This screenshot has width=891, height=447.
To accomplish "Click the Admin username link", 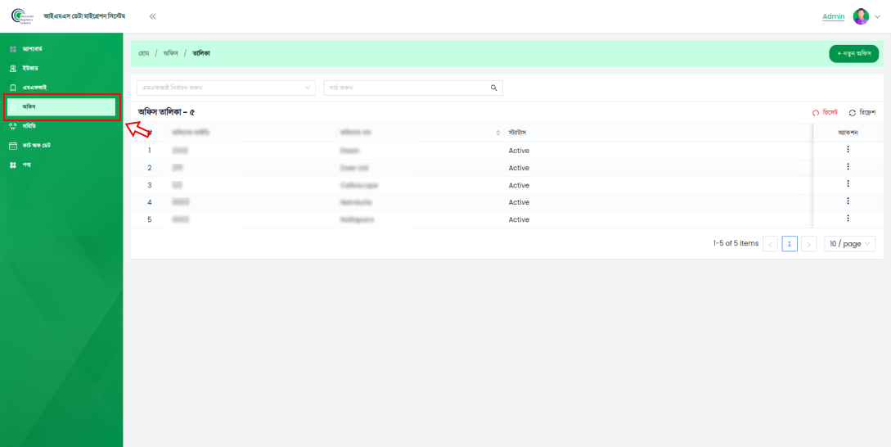I will click(x=833, y=16).
